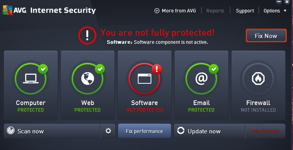Viewport: 293px width, 150px height.
Task: Open the Options menu
Action: [272, 11]
